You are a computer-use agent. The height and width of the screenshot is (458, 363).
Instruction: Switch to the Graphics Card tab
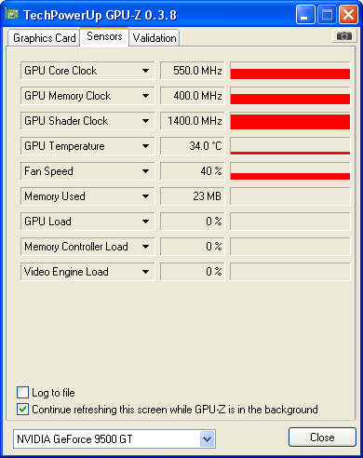tap(44, 38)
